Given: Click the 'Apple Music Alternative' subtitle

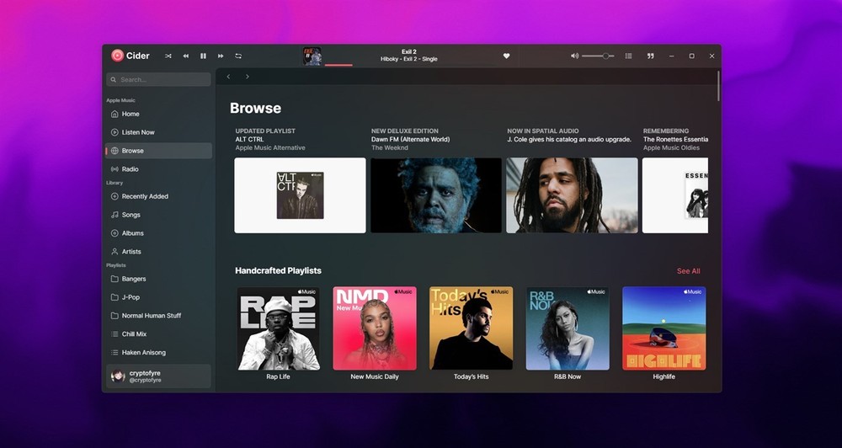Looking at the screenshot, I should point(270,147).
